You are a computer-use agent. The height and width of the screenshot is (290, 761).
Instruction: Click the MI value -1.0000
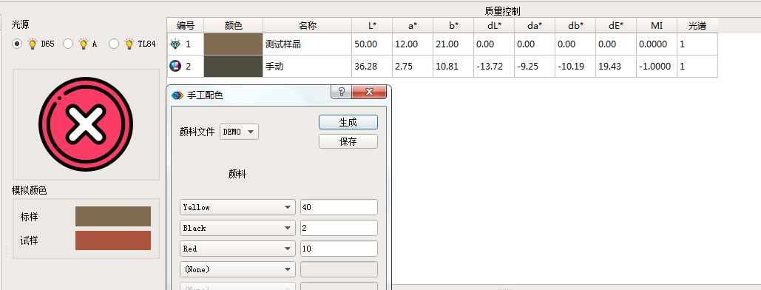pos(657,67)
